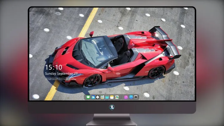Open the Weather app in the dock
This screenshot has height=126, width=224.
(93, 97)
